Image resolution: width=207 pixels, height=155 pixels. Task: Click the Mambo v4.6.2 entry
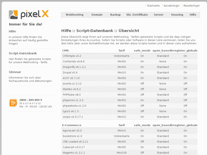(71, 89)
